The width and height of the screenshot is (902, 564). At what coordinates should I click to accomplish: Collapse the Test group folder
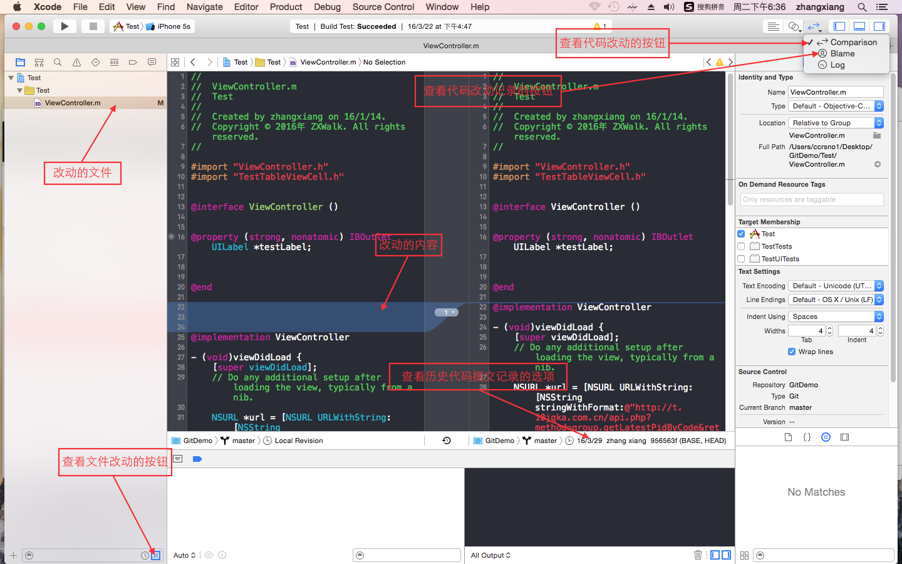[x=19, y=90]
